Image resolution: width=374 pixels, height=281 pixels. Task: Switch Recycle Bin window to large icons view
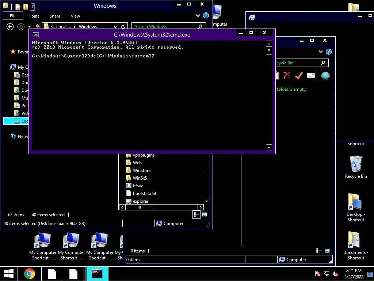coord(327,251)
